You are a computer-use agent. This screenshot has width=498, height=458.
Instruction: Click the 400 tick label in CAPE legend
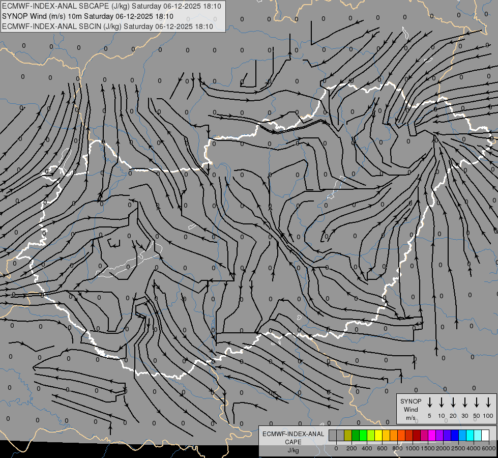click(367, 448)
